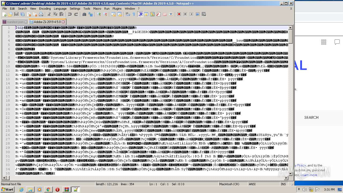This screenshot has width=343, height=193.
Task: Toggle the Indent Guide icon
Action: click(140, 14)
